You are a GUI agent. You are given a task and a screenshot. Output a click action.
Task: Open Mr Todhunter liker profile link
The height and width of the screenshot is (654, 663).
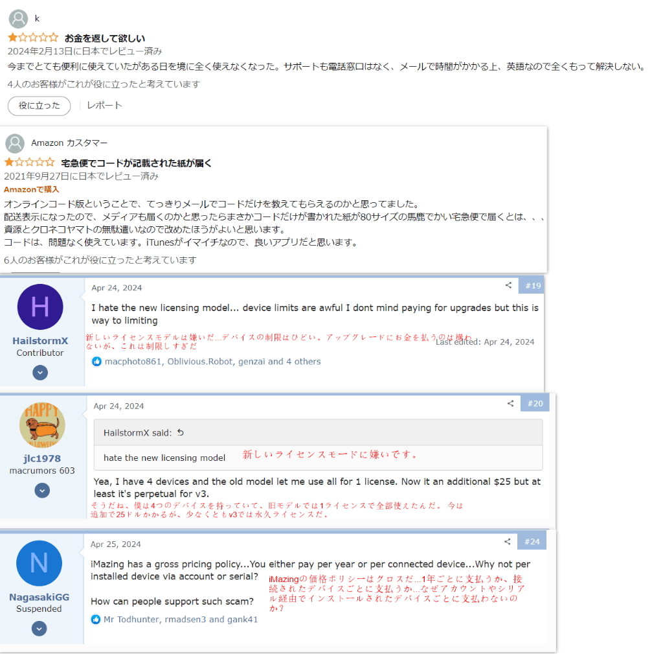point(131,620)
